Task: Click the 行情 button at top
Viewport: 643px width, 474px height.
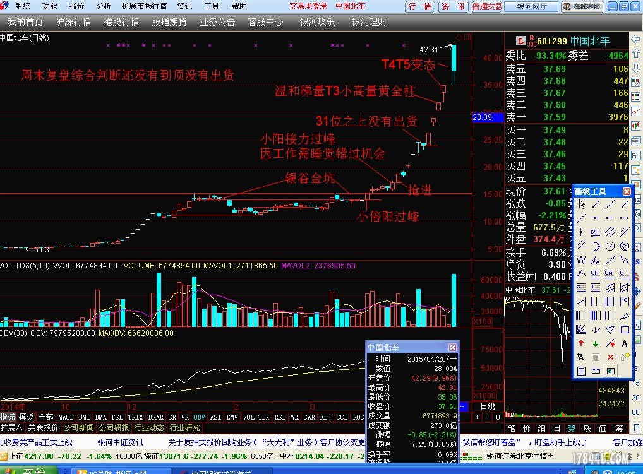Action: 420,6
